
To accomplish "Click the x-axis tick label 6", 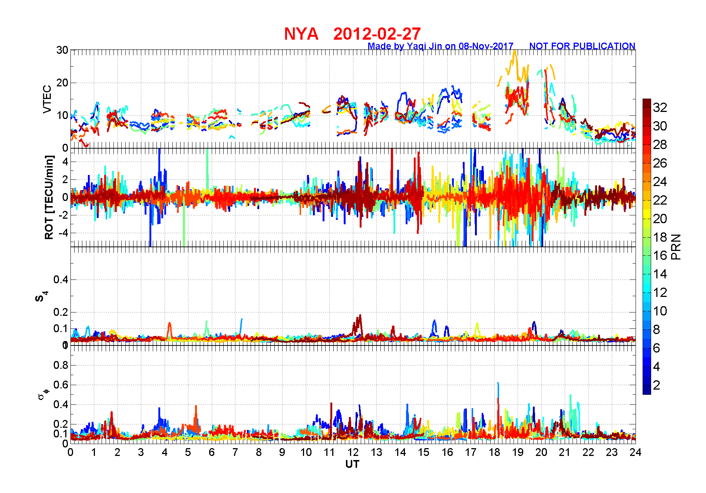I will 212,452.
